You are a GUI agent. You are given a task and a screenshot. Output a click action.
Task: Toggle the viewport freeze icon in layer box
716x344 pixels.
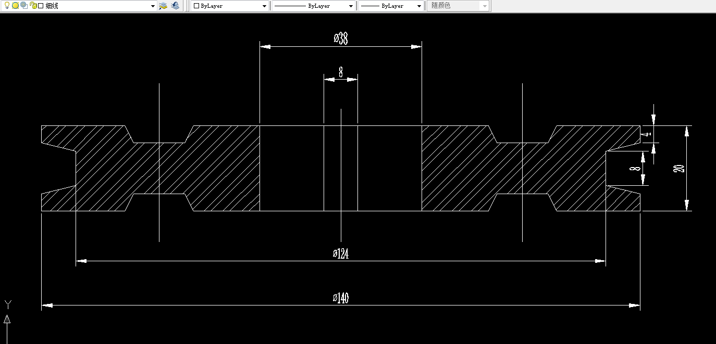(x=23, y=6)
